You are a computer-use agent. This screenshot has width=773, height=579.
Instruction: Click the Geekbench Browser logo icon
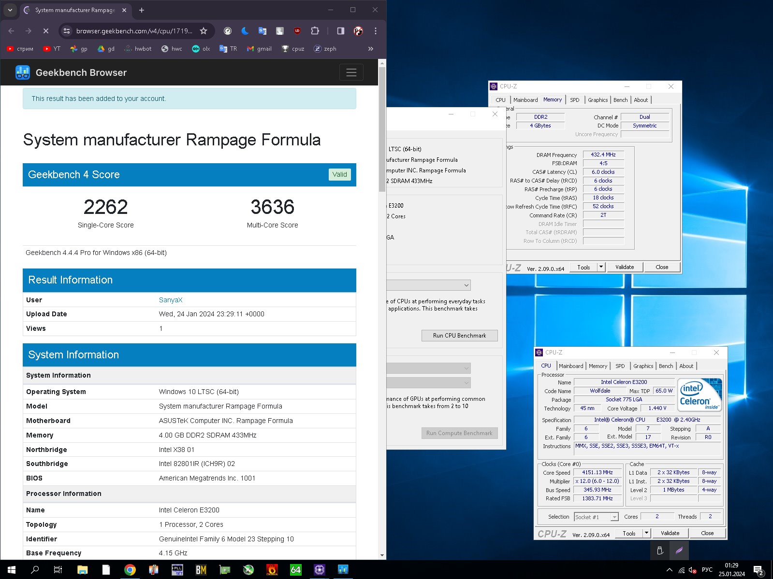pyautogui.click(x=23, y=72)
